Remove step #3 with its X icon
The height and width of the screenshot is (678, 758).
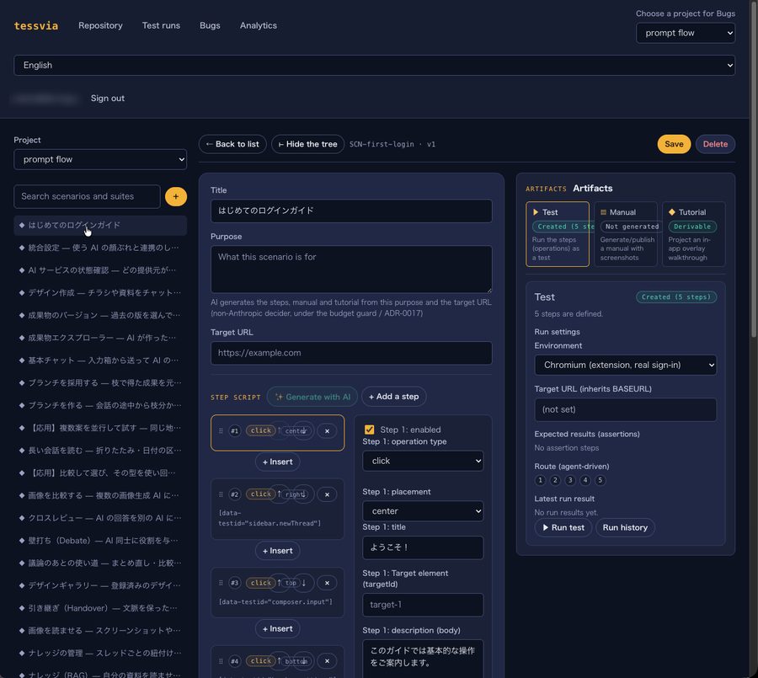[x=328, y=583]
